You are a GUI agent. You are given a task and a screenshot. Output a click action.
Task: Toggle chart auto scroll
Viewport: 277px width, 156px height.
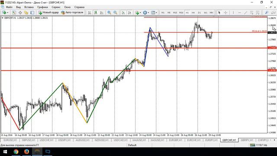[x=123, y=13]
